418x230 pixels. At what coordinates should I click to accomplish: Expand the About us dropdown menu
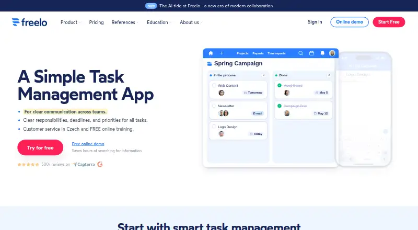coord(191,22)
